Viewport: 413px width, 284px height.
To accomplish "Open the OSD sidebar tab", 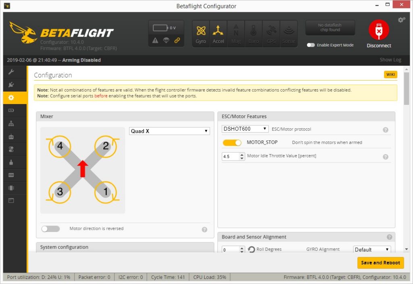I will coord(11,175).
